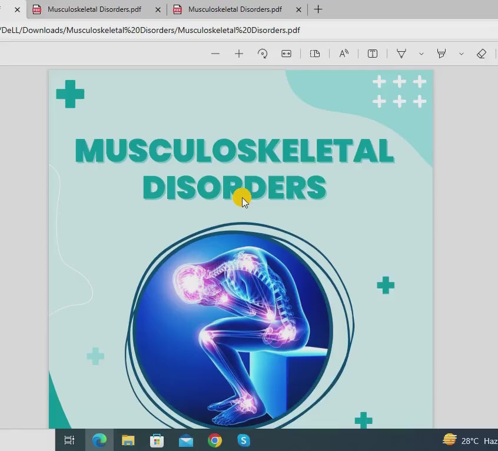Screen dimensions: 498x451
Task: Zoom in with the plus icon
Action: 239,54
